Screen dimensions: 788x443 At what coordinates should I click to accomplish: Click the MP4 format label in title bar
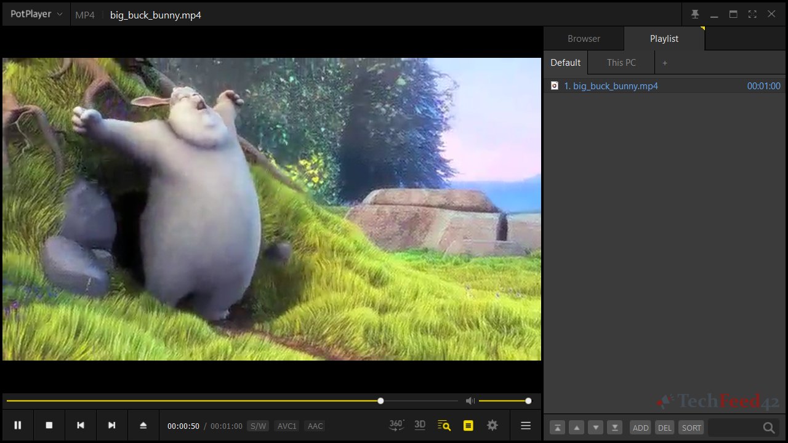click(x=85, y=15)
